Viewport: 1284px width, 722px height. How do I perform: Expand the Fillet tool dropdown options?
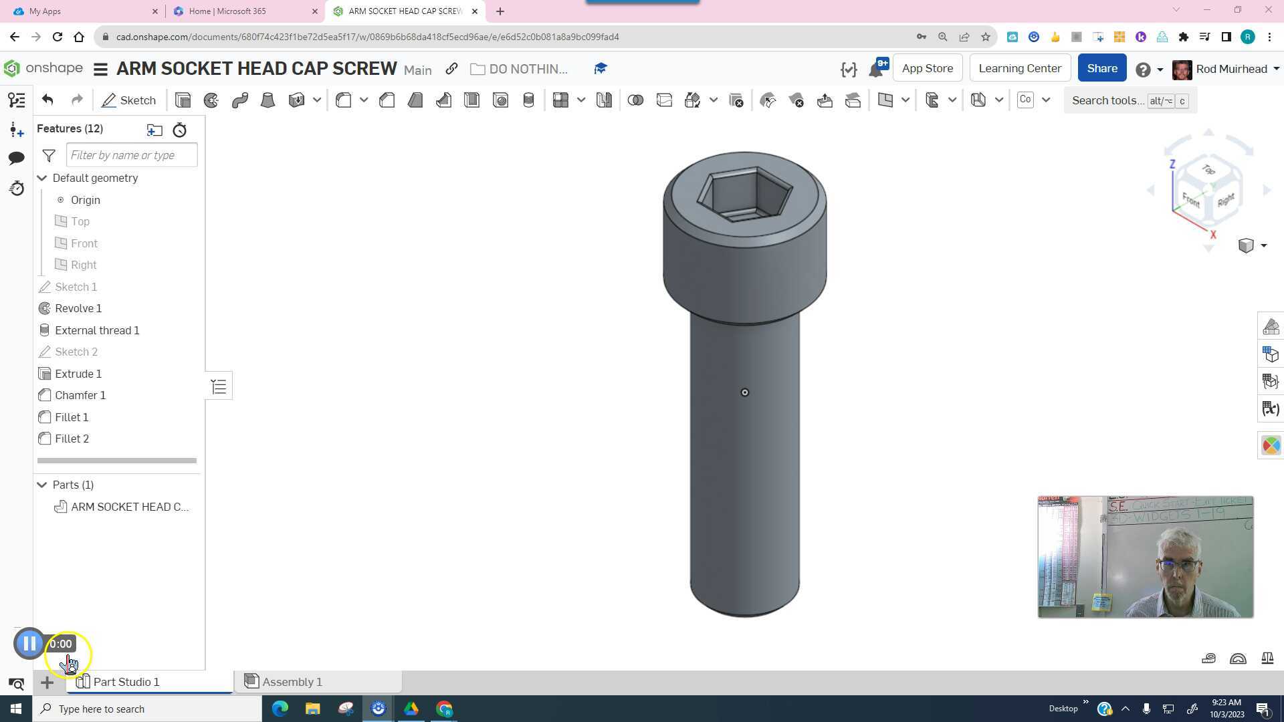[364, 100]
